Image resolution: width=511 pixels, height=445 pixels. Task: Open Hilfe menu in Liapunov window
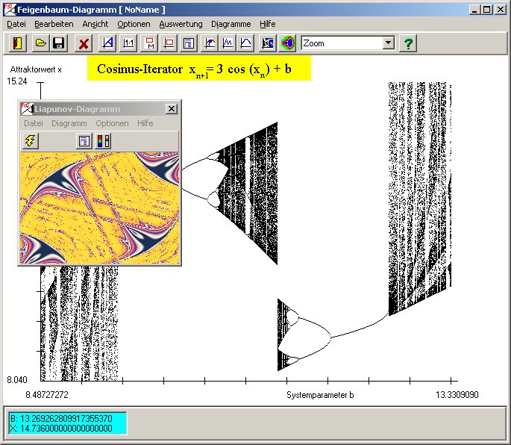click(x=145, y=123)
